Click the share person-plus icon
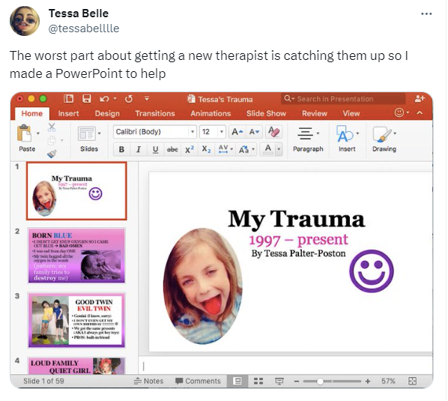The width and height of the screenshot is (448, 401). click(x=420, y=99)
